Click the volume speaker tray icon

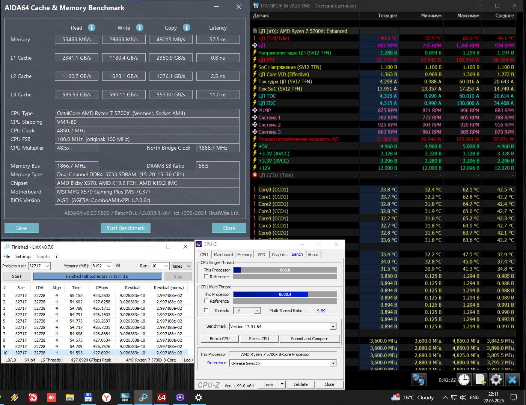pos(463,397)
